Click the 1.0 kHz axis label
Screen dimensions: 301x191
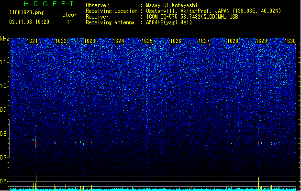4,86
